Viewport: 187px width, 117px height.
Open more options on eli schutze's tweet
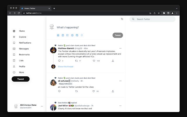(x=120, y=81)
